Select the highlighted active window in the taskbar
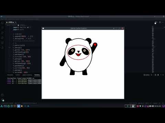Image resolution: width=165 pixels, height=123 pixels. pos(19,106)
